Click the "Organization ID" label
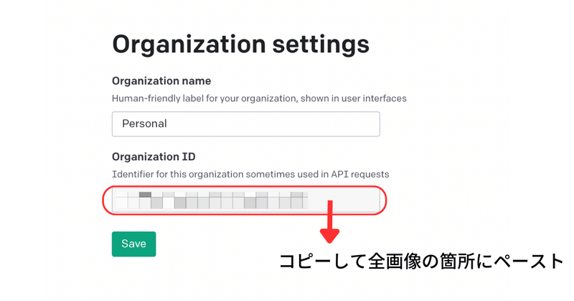The width and height of the screenshot is (574, 301). pyautogui.click(x=154, y=157)
